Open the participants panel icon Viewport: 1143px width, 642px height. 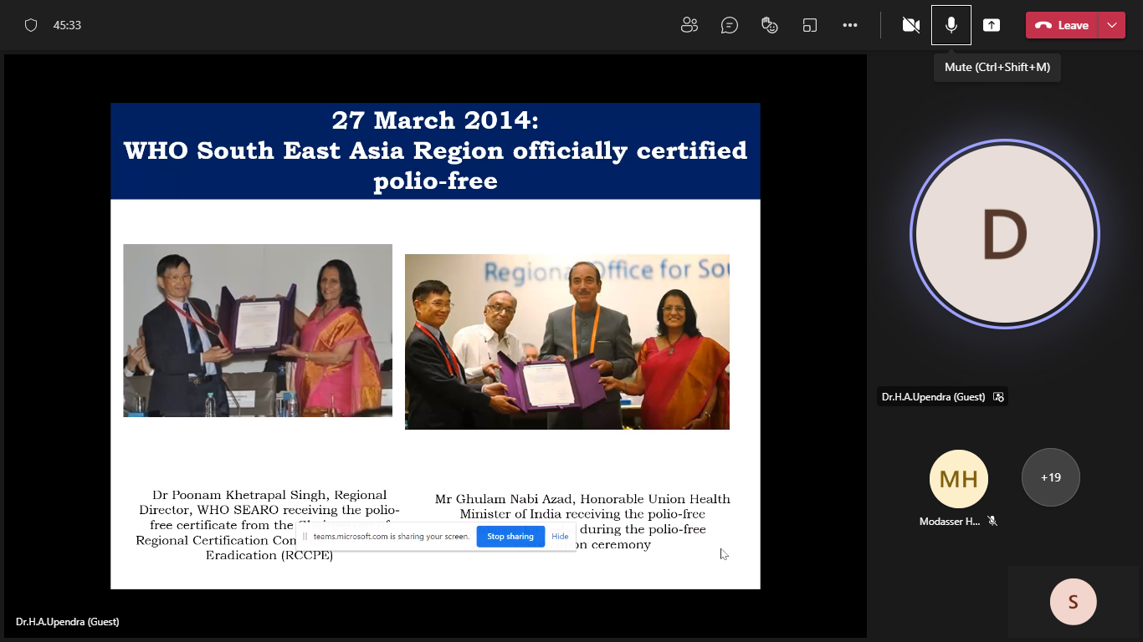pos(689,25)
